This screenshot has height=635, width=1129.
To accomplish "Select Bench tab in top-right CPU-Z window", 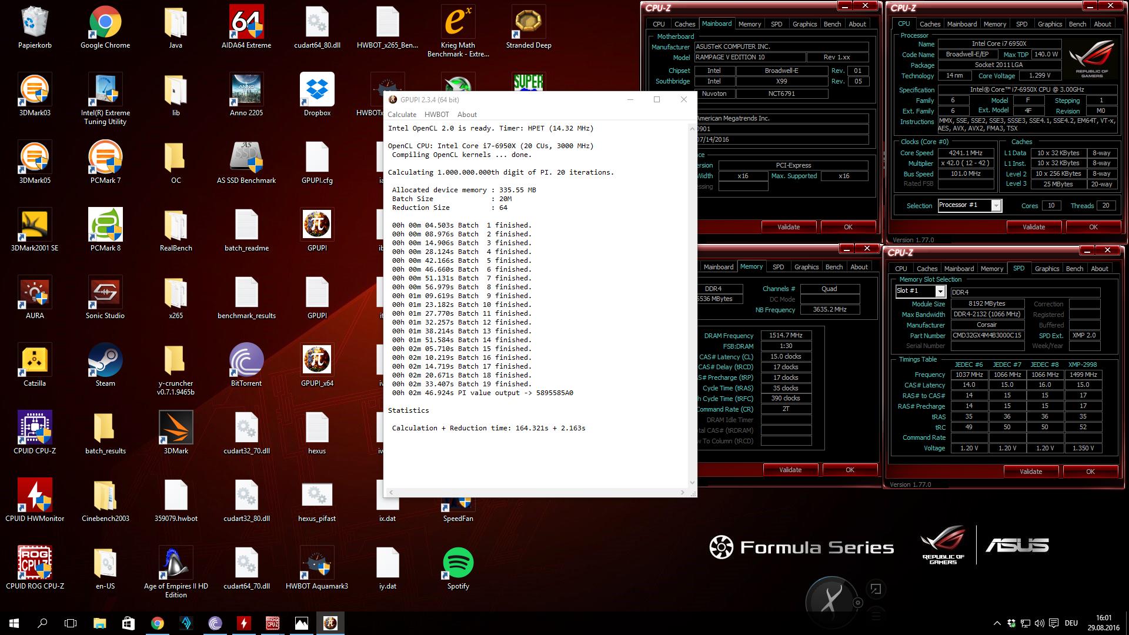I will click(x=1077, y=24).
